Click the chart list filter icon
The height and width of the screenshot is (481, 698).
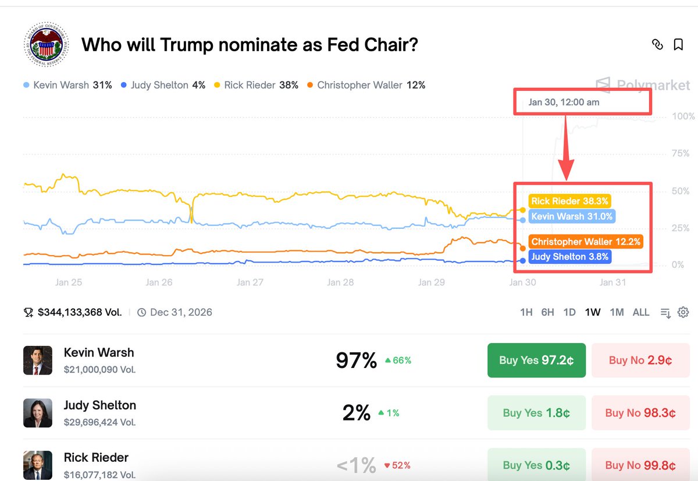tap(666, 313)
